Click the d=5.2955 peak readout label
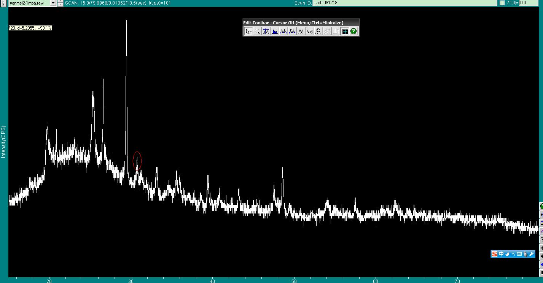 pyautogui.click(x=30, y=28)
